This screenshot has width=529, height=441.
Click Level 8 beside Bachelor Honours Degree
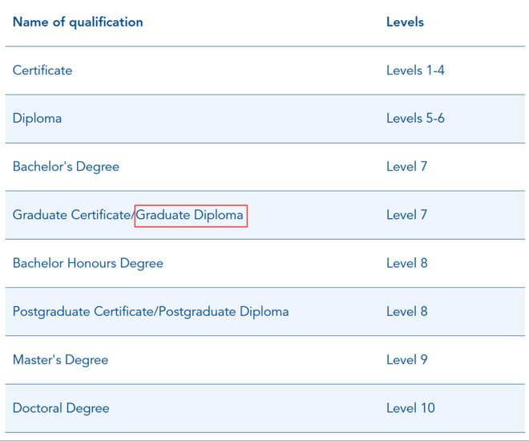pos(407,263)
